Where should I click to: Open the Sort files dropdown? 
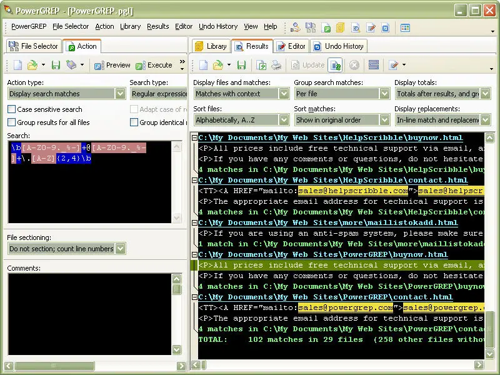pos(284,120)
